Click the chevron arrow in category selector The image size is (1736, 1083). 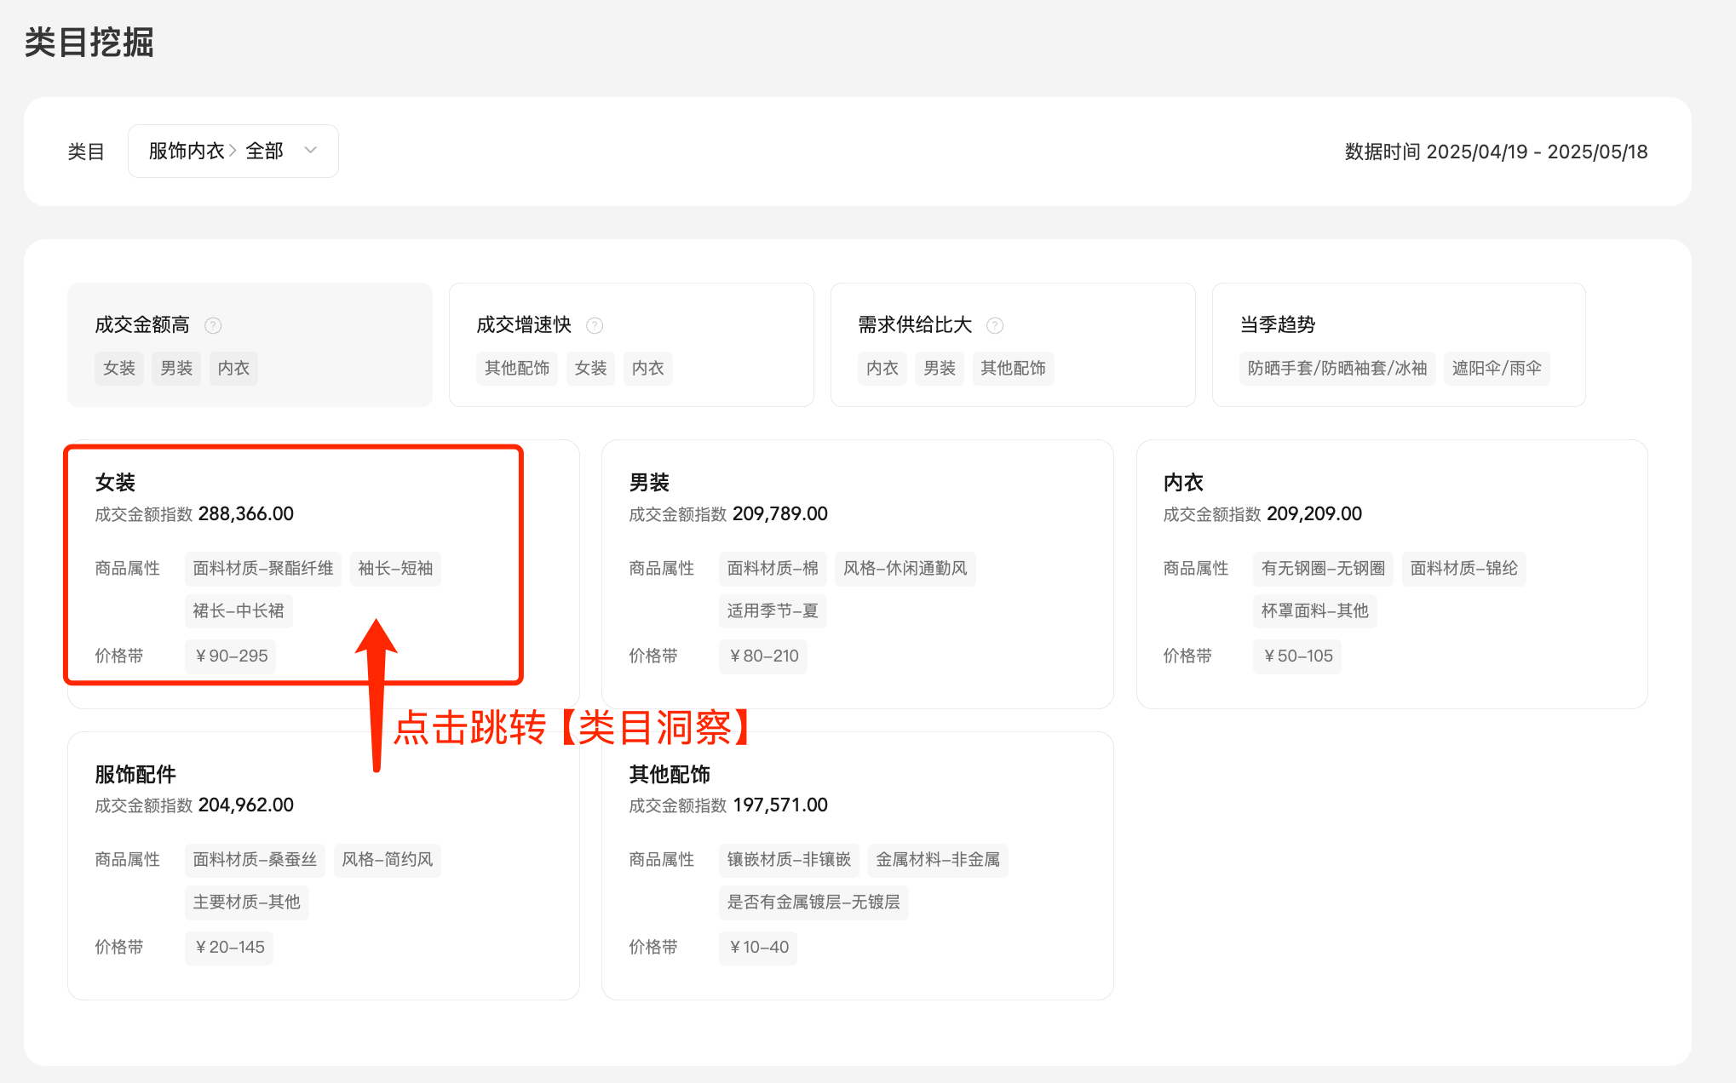click(x=311, y=151)
